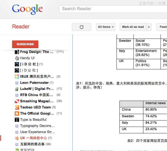Click RTB China RSS icon
This screenshot has width=167, height=151.
[x=17, y=95]
